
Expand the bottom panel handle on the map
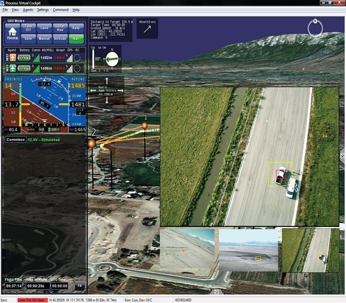[217, 292]
